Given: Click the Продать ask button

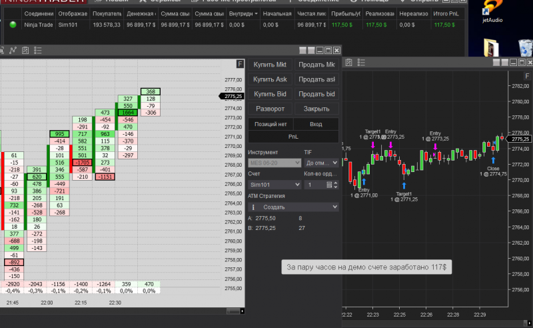Looking at the screenshot, I should coord(316,79).
